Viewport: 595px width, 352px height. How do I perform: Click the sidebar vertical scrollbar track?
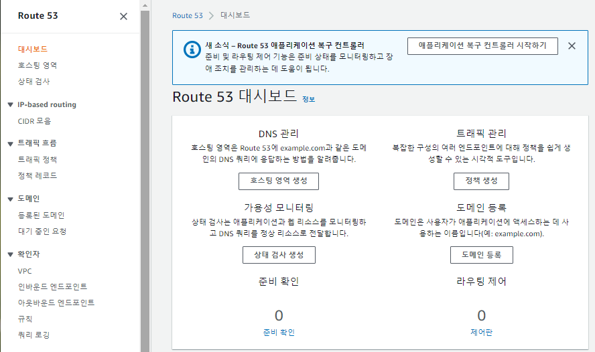coord(145,181)
